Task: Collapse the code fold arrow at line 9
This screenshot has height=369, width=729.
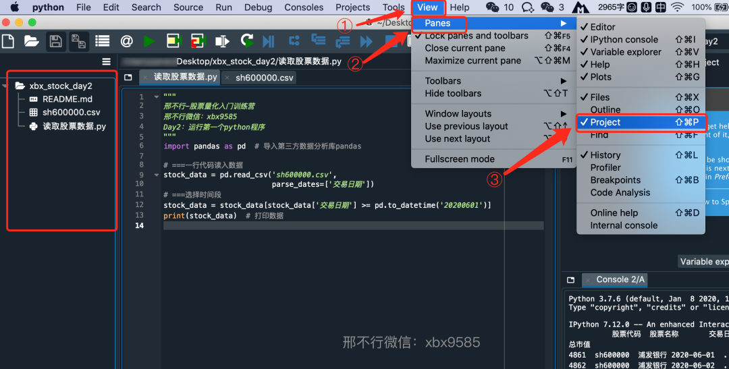Action: [156, 175]
